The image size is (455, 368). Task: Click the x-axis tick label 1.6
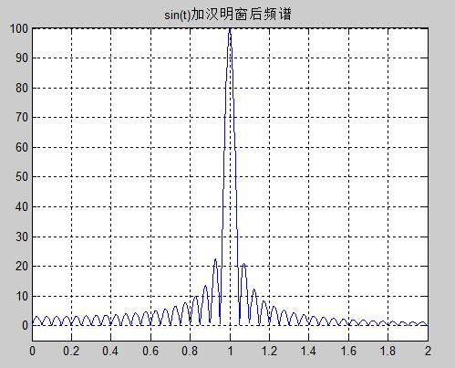point(348,352)
